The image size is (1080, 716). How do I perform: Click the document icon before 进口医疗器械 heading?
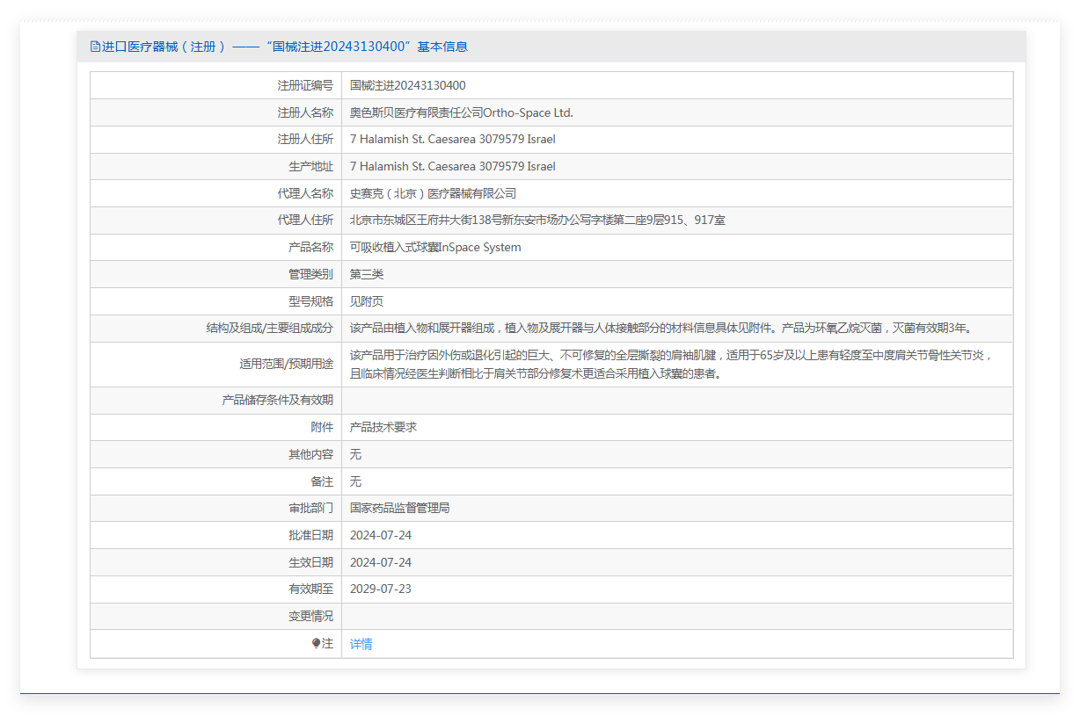pos(95,47)
